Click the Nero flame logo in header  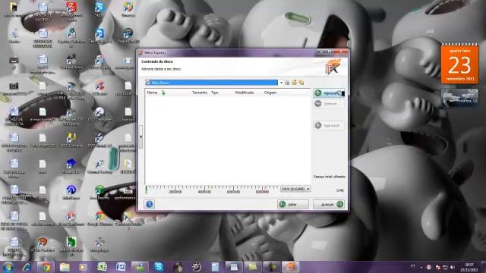click(x=333, y=66)
